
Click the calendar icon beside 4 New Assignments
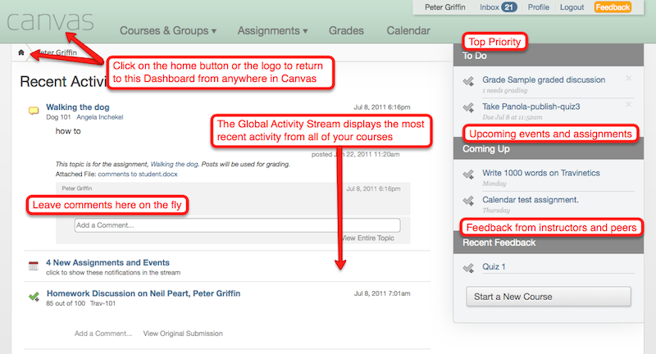pos(34,265)
